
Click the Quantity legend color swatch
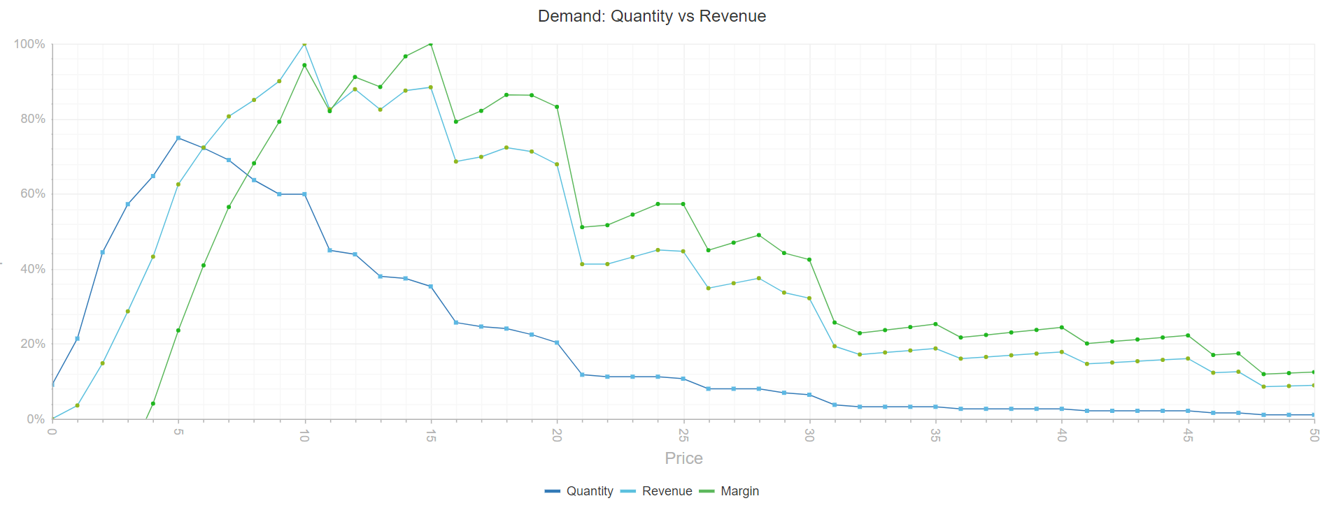pyautogui.click(x=553, y=491)
